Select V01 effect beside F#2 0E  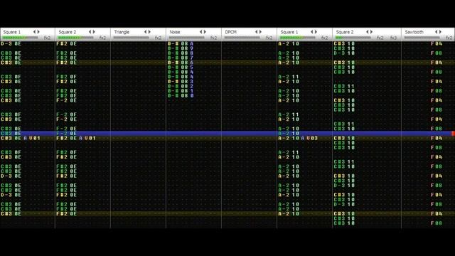pos(90,138)
